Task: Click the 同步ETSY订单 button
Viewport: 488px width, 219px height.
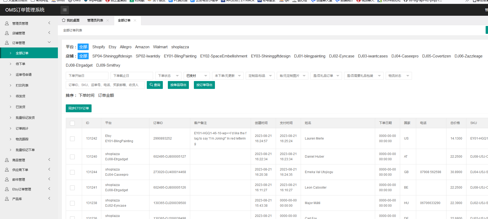Action: click(x=79, y=108)
